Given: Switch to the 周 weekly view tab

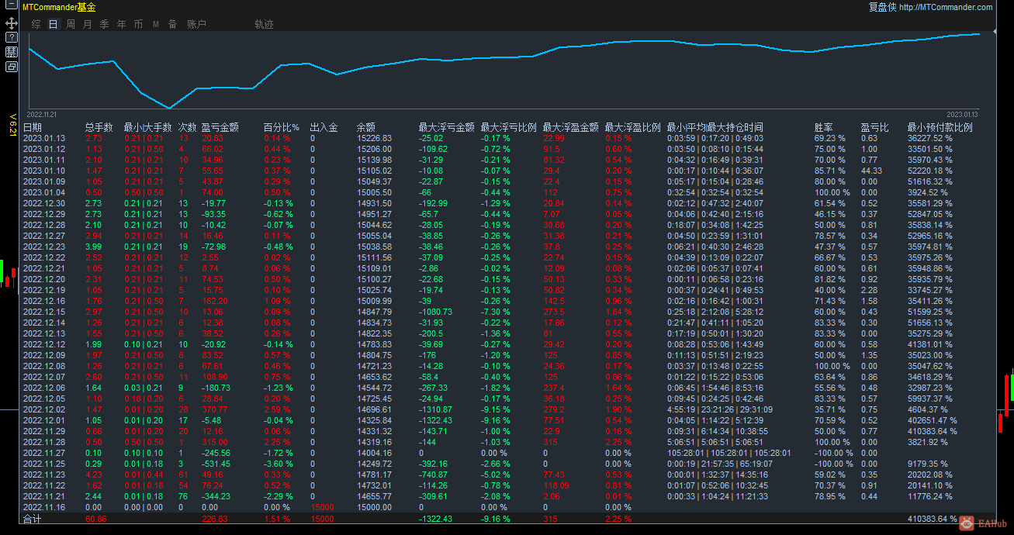Looking at the screenshot, I should [x=70, y=24].
